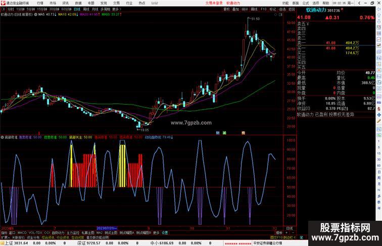Click the plus zoom-in button beside 模板
382x246 pixels.
(287, 233)
